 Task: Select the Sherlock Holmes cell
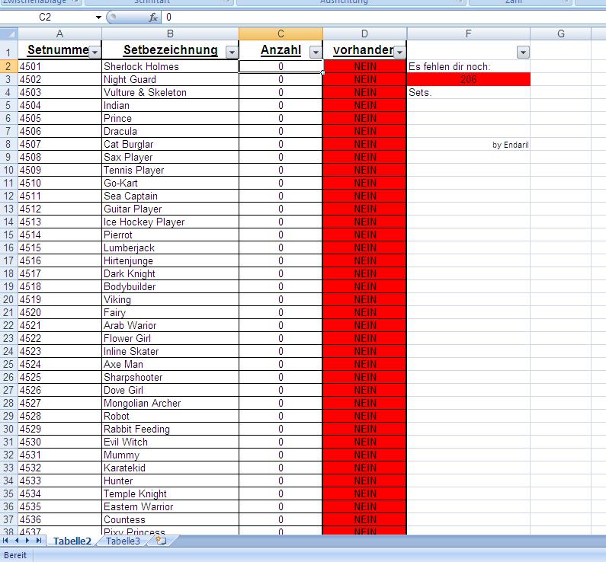pos(169,66)
